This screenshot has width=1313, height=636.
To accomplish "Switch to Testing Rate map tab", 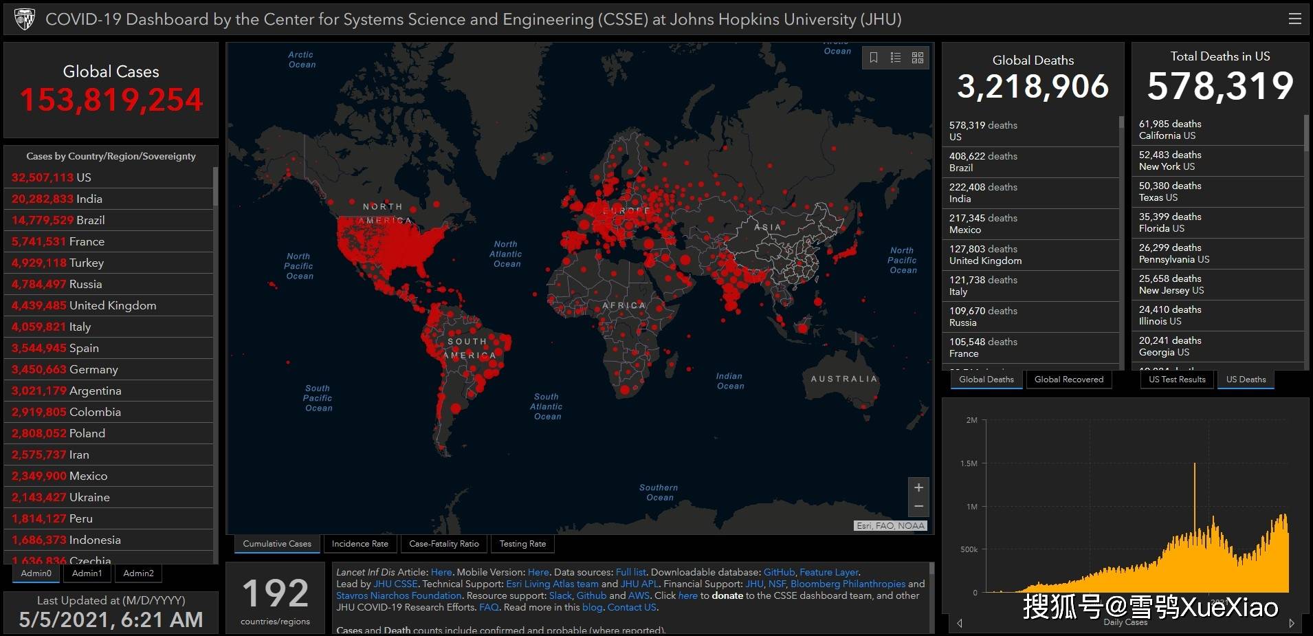I will tap(522, 544).
